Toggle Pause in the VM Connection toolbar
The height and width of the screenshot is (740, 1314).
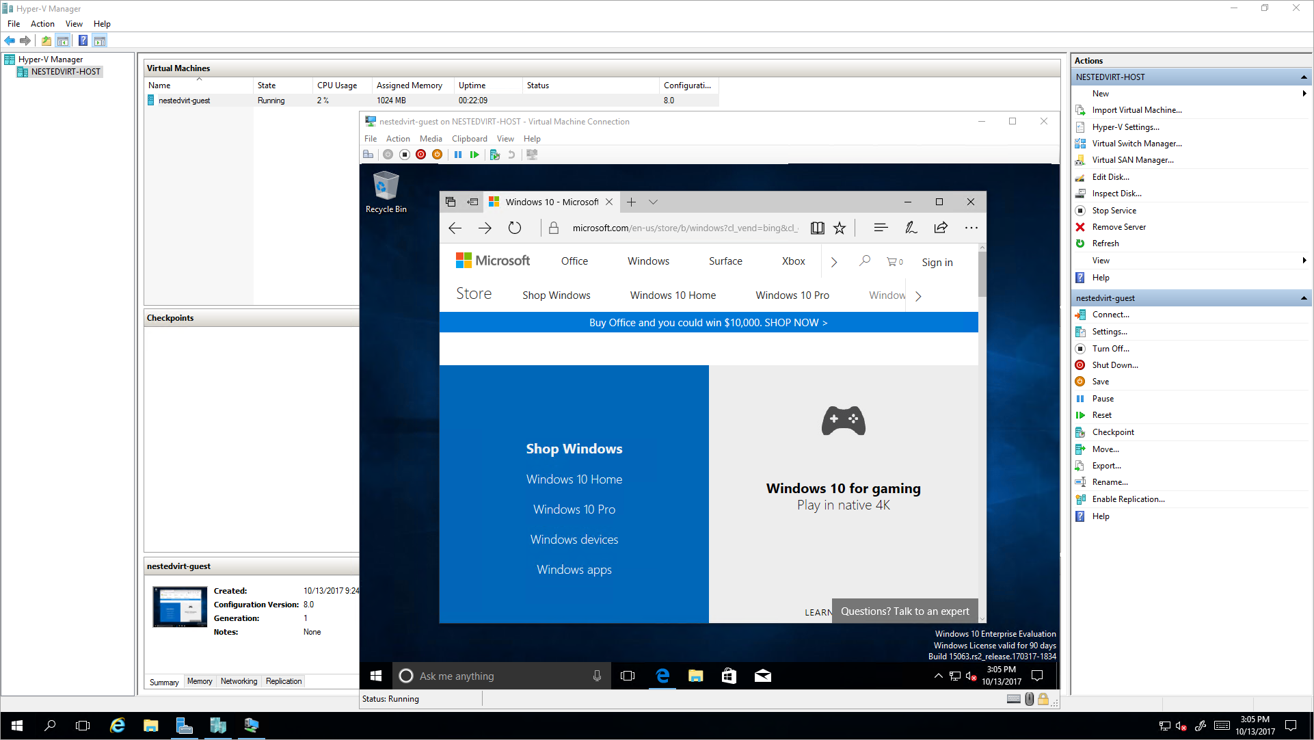pyautogui.click(x=458, y=155)
